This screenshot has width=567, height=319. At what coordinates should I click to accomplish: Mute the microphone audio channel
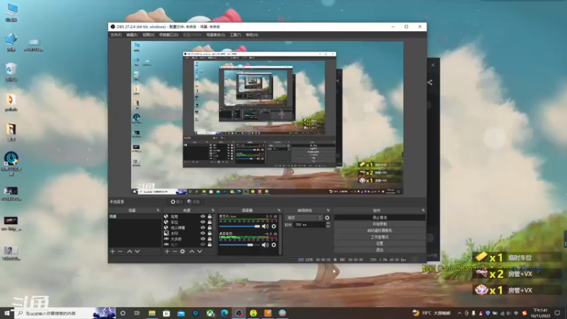coord(265,226)
